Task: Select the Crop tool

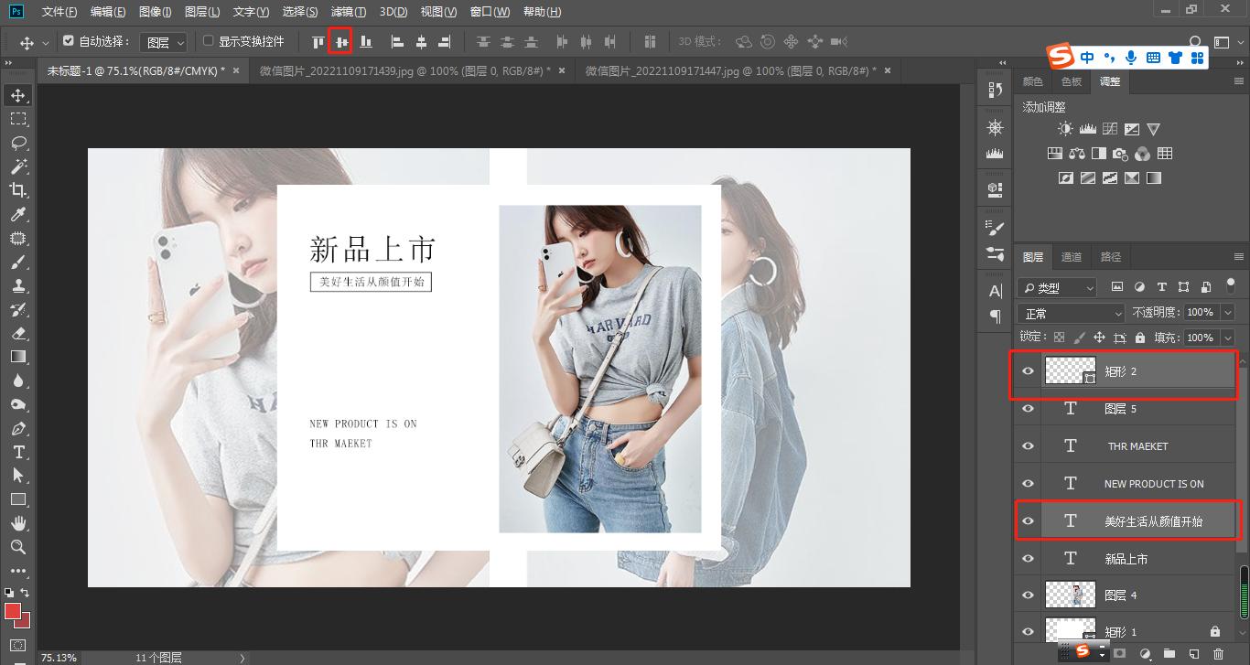Action: point(18,190)
